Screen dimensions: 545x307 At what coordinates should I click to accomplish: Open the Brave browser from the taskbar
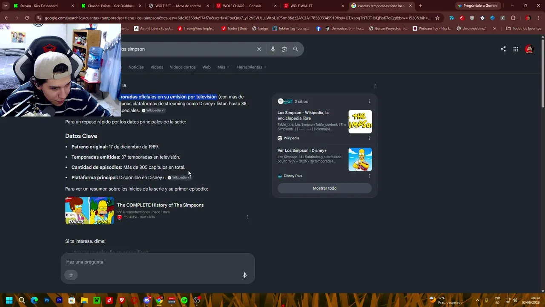(x=122, y=300)
